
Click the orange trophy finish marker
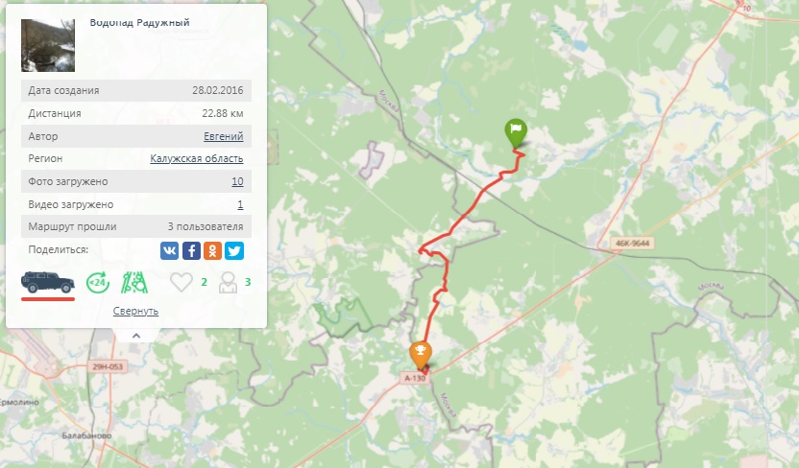pyautogui.click(x=421, y=355)
